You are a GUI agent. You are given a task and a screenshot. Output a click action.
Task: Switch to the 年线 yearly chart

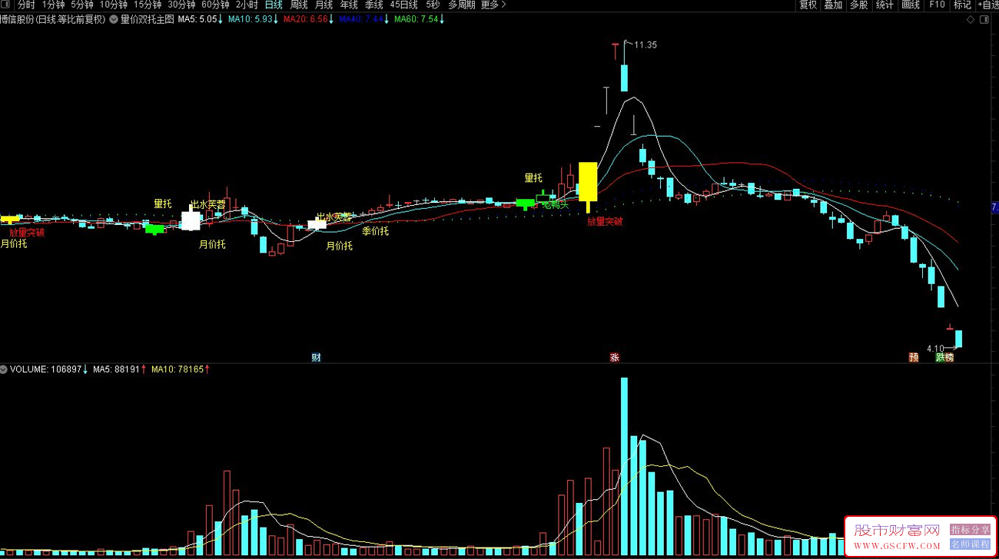pyautogui.click(x=349, y=5)
